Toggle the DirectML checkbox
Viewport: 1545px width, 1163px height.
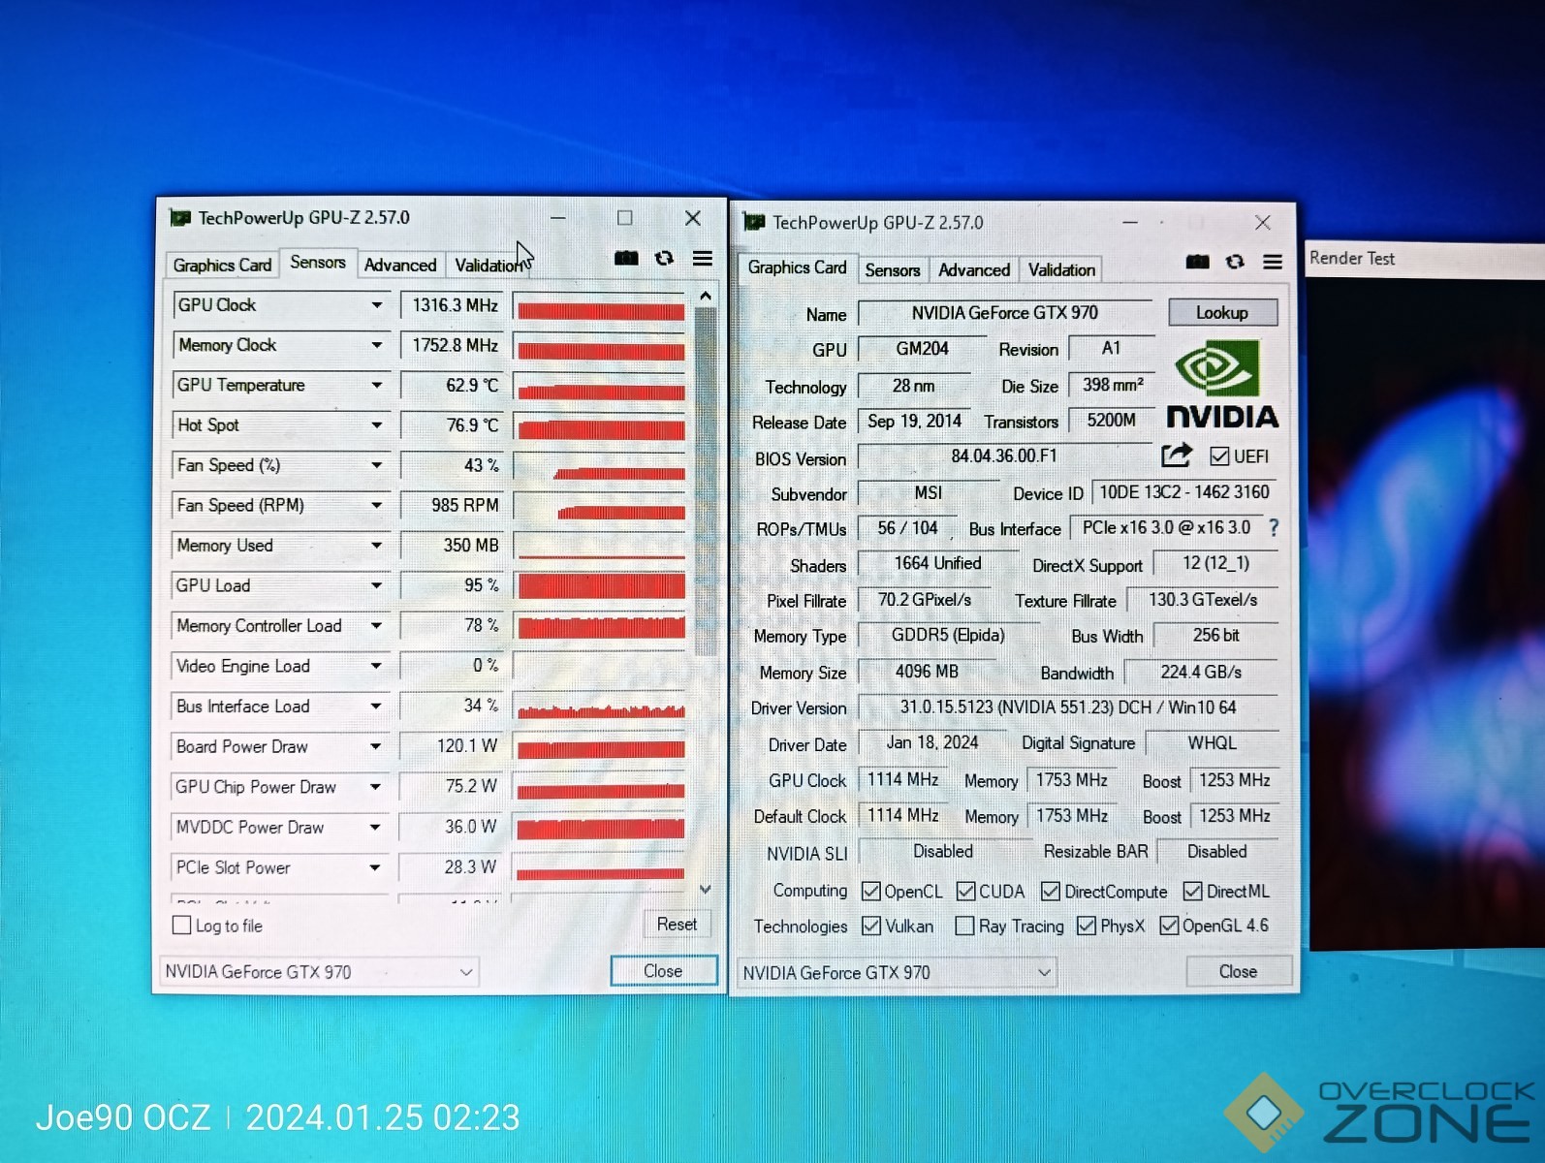pos(1193,892)
